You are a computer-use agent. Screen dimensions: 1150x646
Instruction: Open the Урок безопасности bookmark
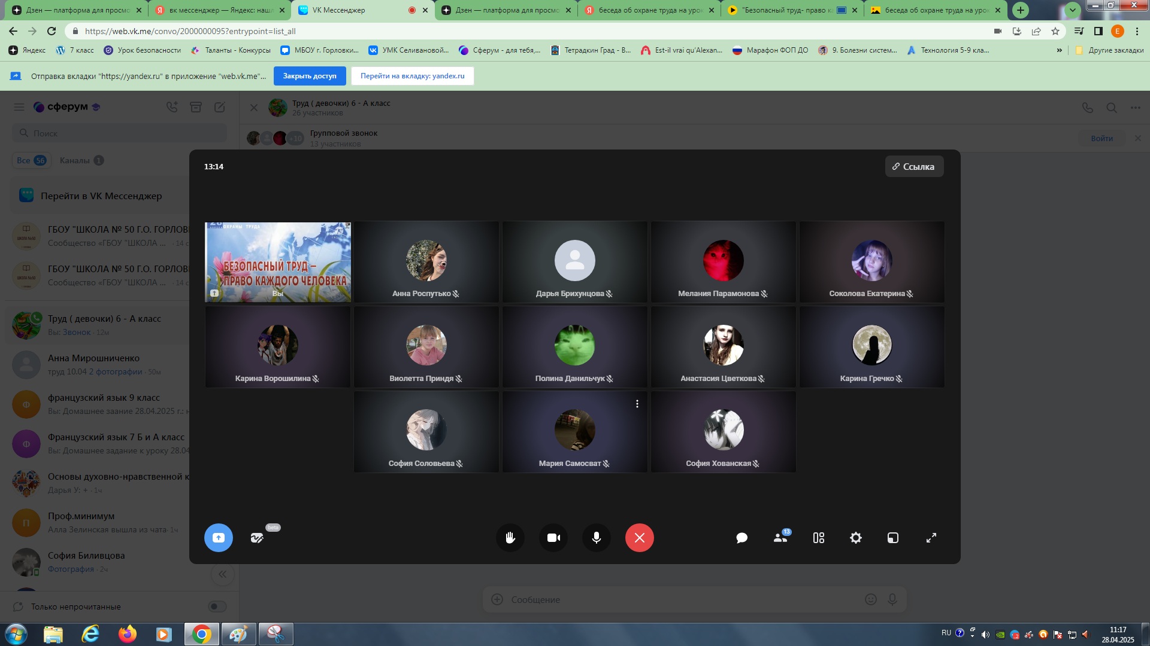pos(143,50)
